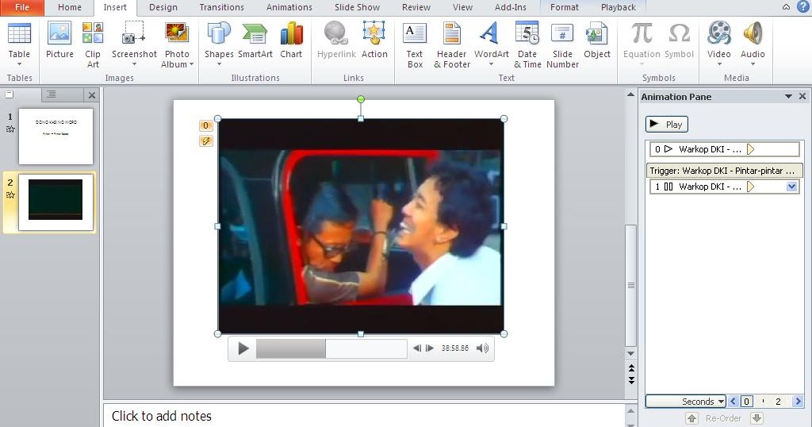Viewport: 812px width, 427px height.
Task: Move video forward 0.25 seconds
Action: [x=430, y=348]
